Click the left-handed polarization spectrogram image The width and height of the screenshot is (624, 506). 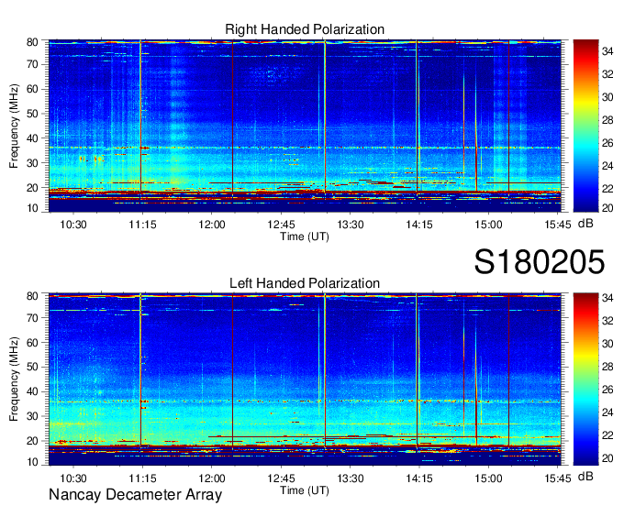pyautogui.click(x=305, y=379)
